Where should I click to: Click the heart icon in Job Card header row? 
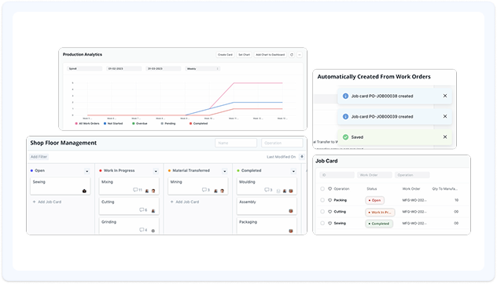tap(329, 189)
